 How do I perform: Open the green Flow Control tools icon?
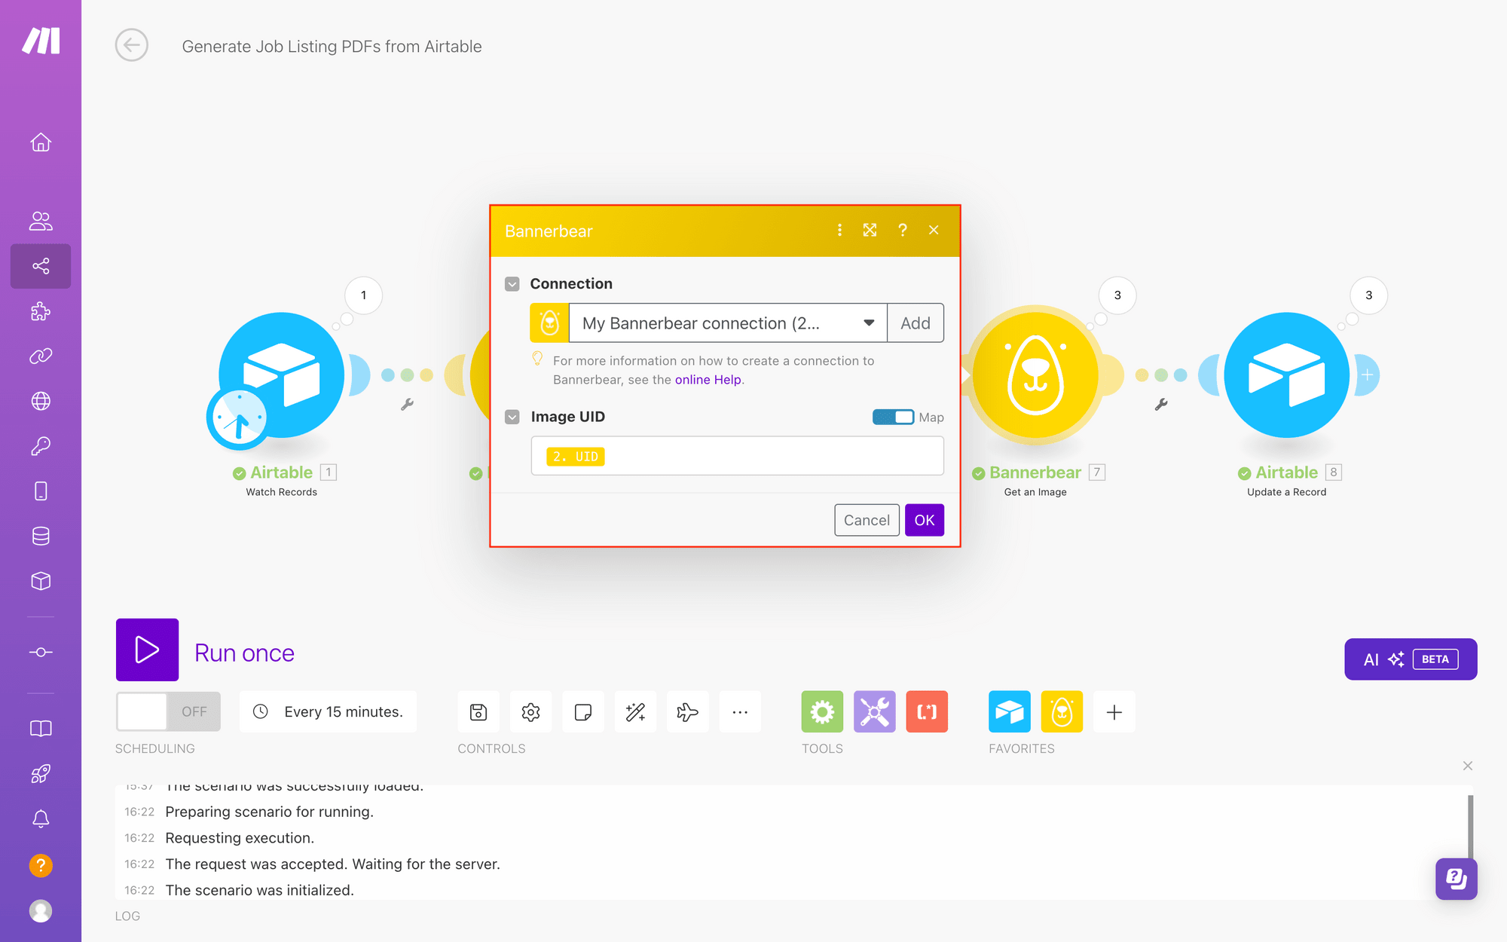(x=821, y=711)
